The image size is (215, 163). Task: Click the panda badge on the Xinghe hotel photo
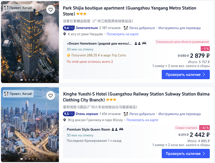tap(6, 94)
